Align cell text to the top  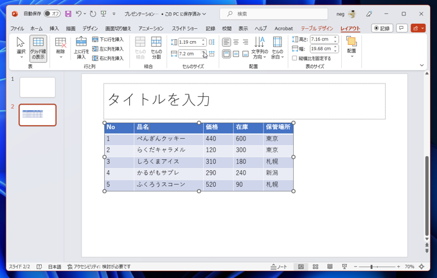click(226, 54)
